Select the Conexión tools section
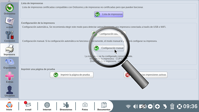The width and height of the screenshot is (199, 112). click(x=9, y=36)
